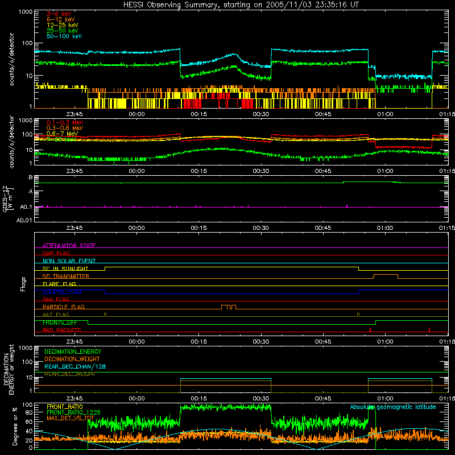
Task: Select the red 3-6 keV legend label
Action: pos(59,14)
